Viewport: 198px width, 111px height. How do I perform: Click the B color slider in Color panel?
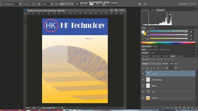(169, 39)
